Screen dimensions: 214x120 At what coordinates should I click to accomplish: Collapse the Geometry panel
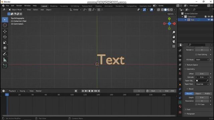point(191,69)
